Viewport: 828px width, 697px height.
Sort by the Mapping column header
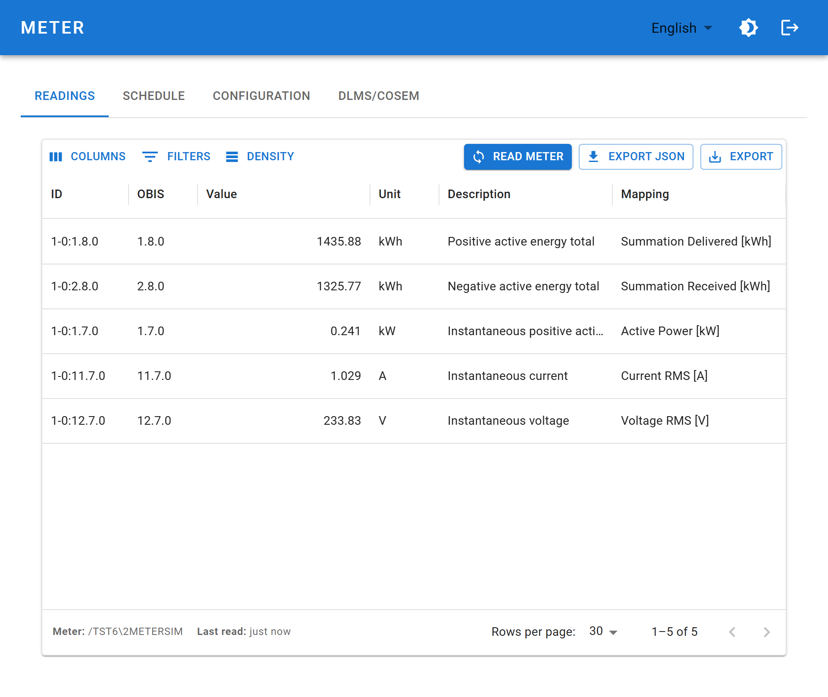[x=645, y=194]
